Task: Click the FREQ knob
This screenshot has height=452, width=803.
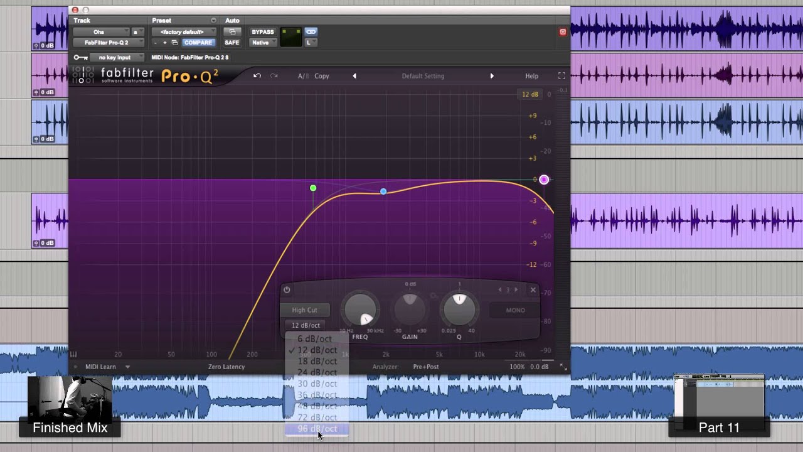Action: click(x=360, y=310)
